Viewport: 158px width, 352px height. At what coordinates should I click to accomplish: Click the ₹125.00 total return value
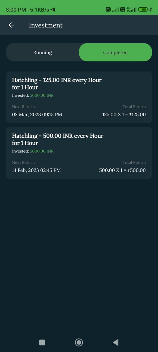(137, 114)
